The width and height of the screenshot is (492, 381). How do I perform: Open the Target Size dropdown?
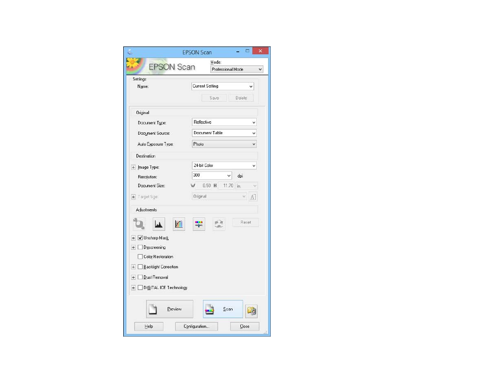click(x=219, y=196)
